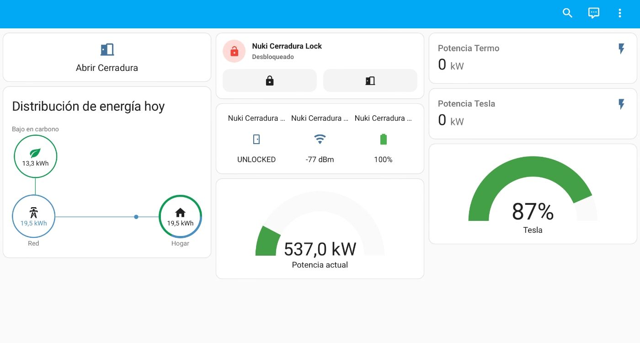
Task: Click the grid transmission tower icon
Action: (x=33, y=213)
